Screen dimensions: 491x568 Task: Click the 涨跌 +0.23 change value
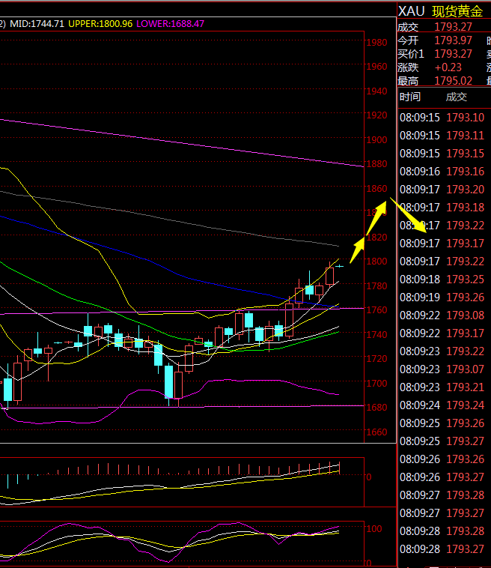448,67
